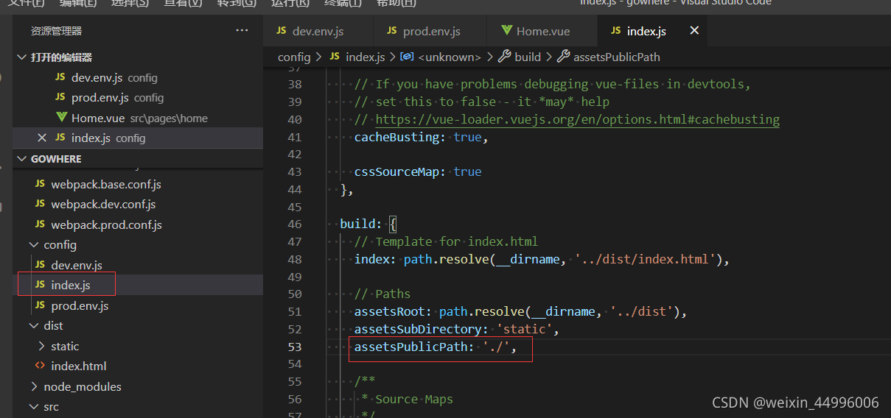Open Explorer more actions (···) menu
The height and width of the screenshot is (418, 891).
242,30
